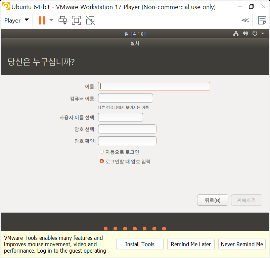270x258 pixels.
Task: Minimize the VMware Player window
Action: tap(240, 6)
